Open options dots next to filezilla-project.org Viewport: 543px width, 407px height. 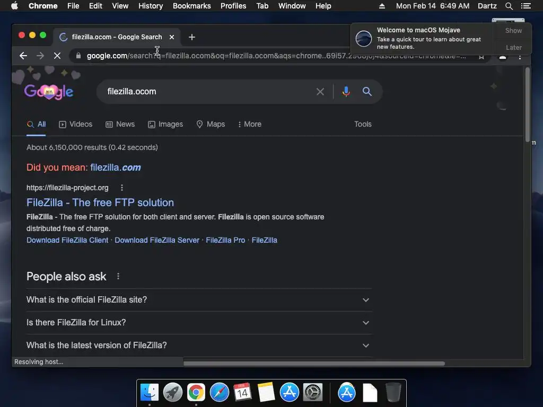121,188
